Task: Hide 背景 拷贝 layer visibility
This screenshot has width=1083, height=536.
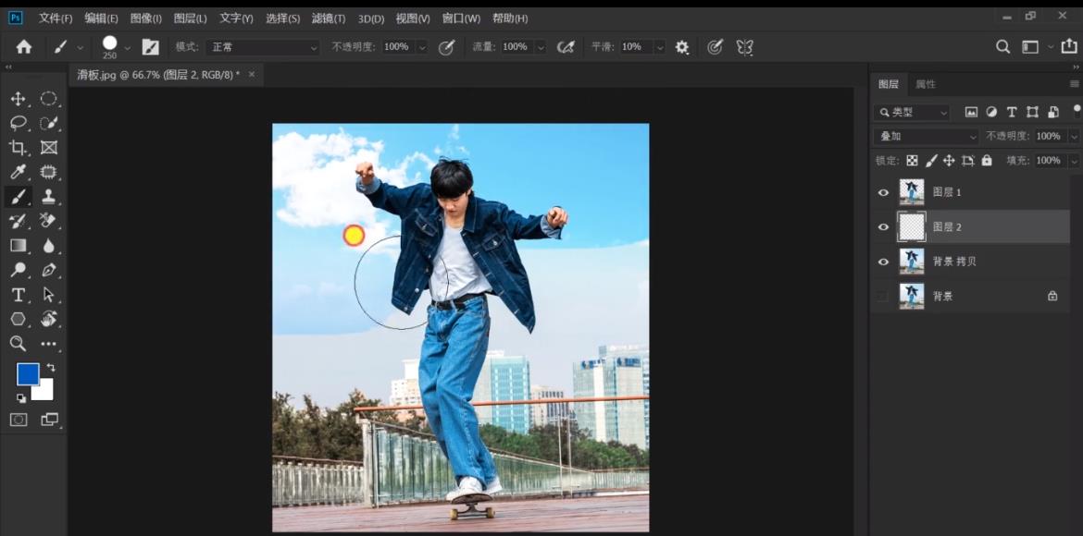Action: (883, 262)
